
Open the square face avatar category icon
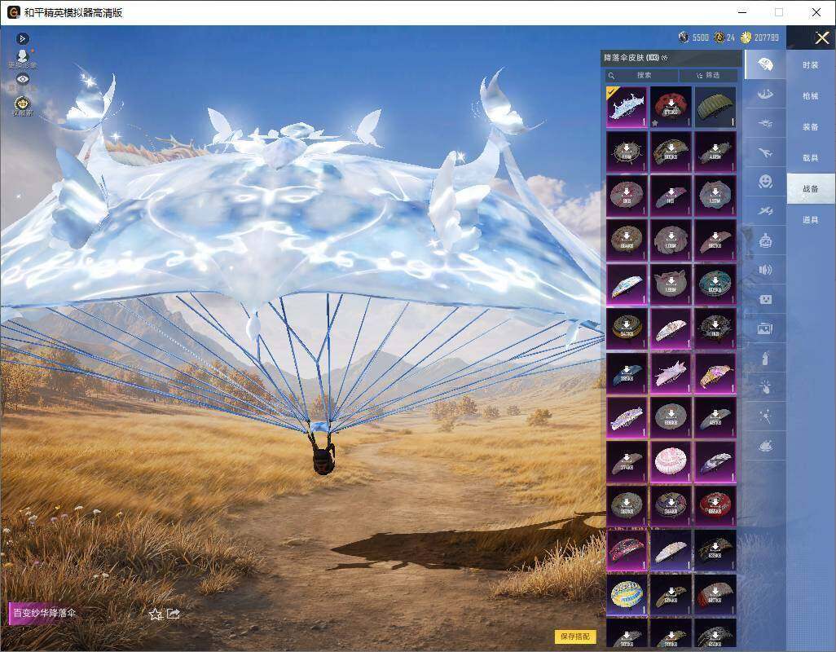point(765,299)
